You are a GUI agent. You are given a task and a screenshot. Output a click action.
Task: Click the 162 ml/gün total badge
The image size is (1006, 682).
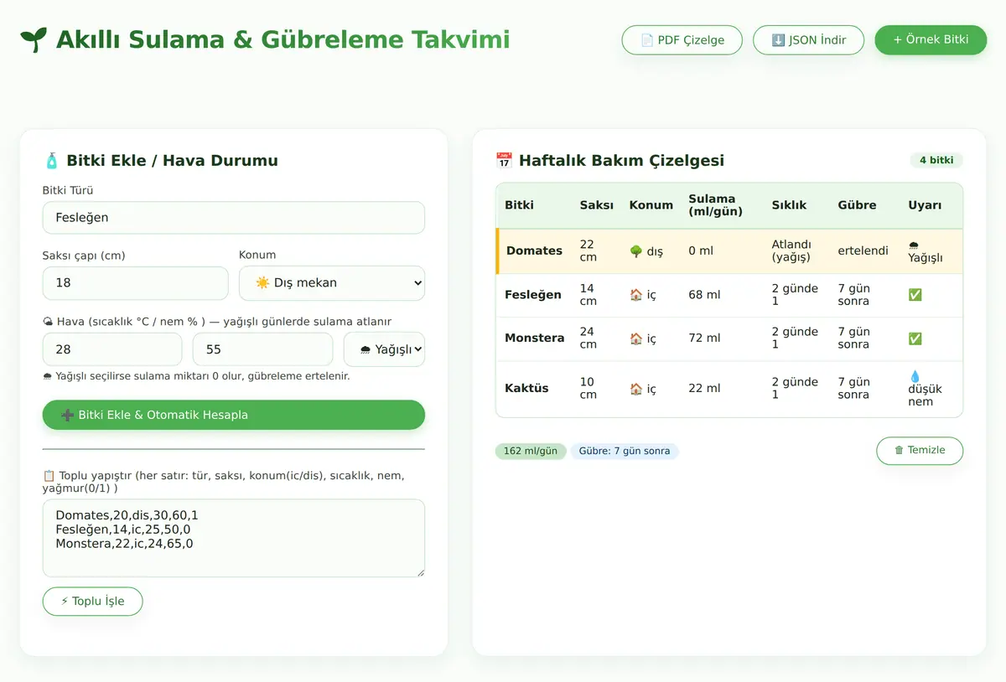coord(531,451)
